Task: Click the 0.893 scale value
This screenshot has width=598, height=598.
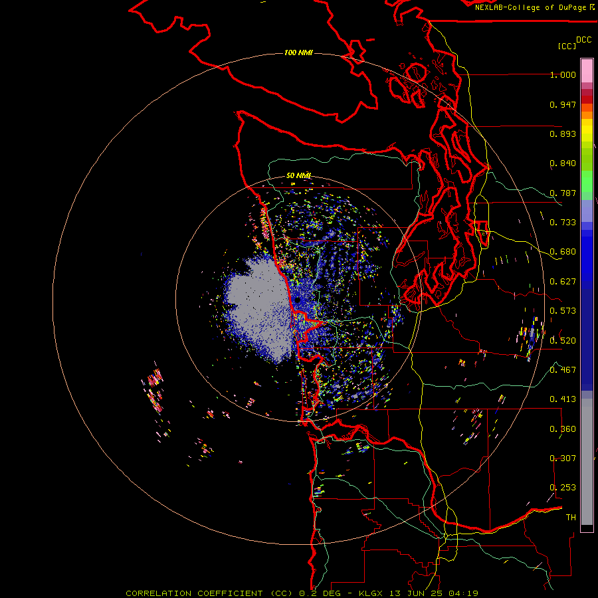Action: (563, 134)
